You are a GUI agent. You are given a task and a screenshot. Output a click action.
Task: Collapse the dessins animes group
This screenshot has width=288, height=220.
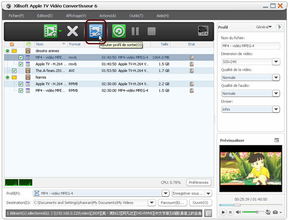click(7, 51)
